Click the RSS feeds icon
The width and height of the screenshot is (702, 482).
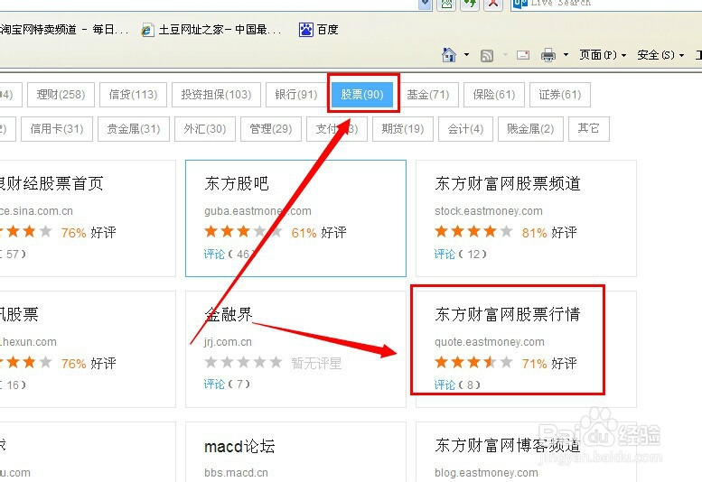coord(487,55)
